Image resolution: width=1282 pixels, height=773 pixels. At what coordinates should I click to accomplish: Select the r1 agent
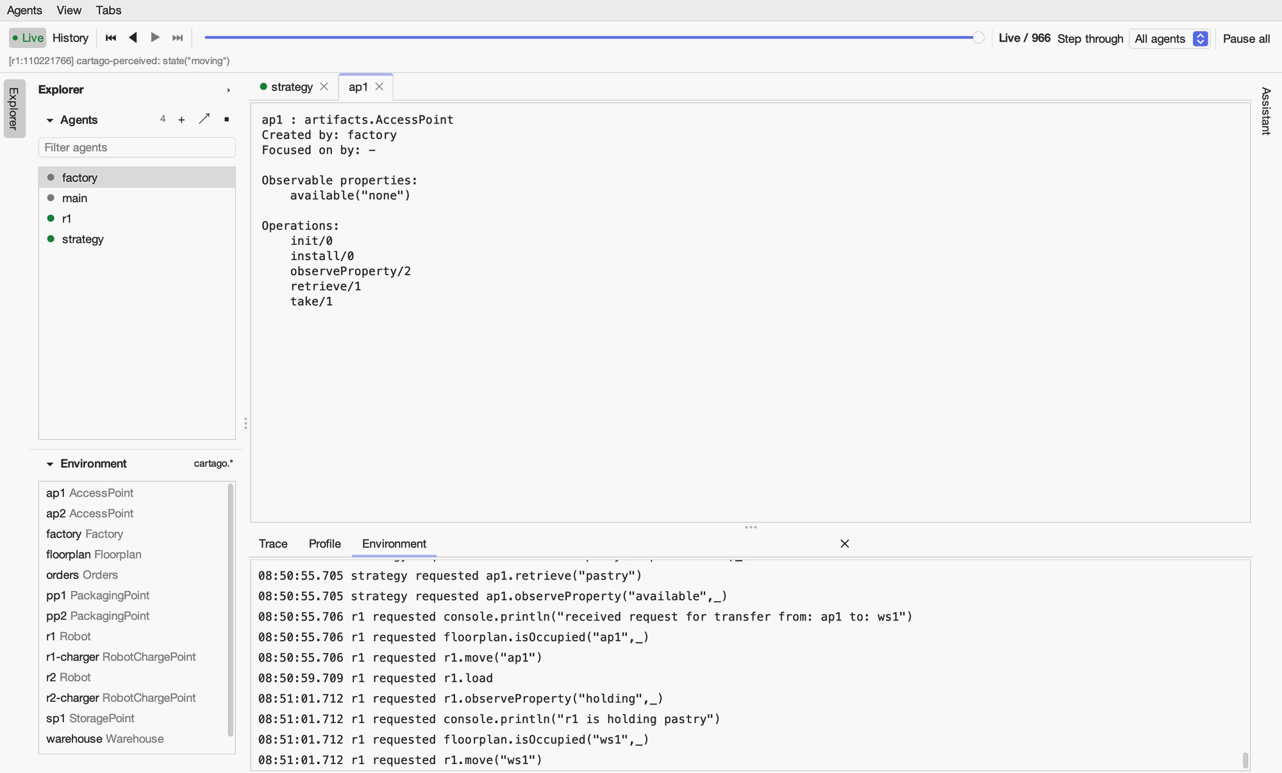137,219
